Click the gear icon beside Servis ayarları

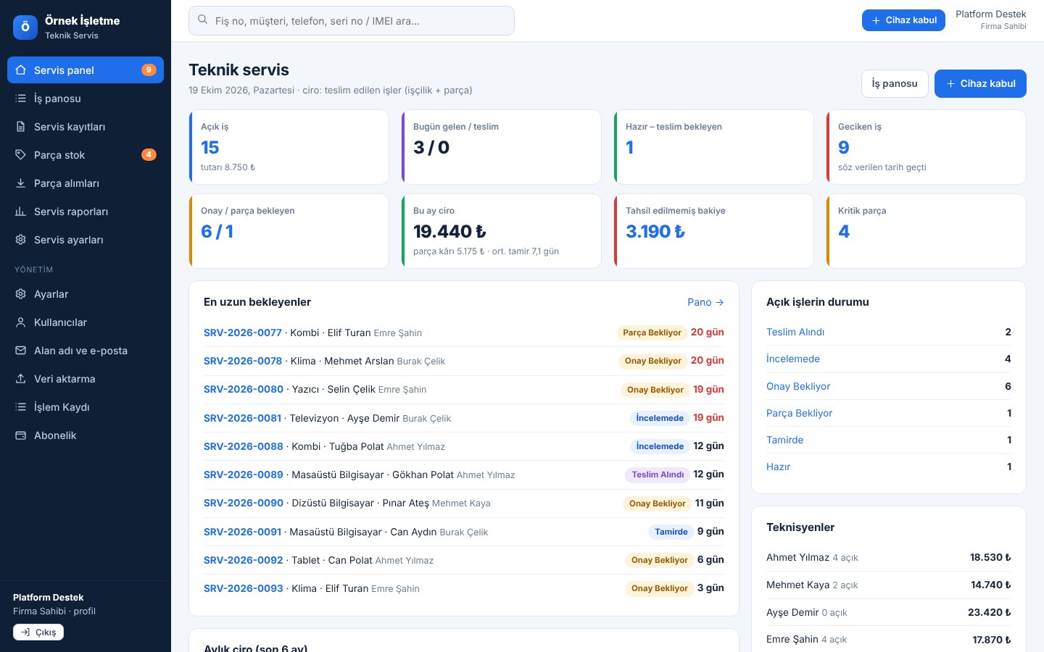(x=20, y=240)
